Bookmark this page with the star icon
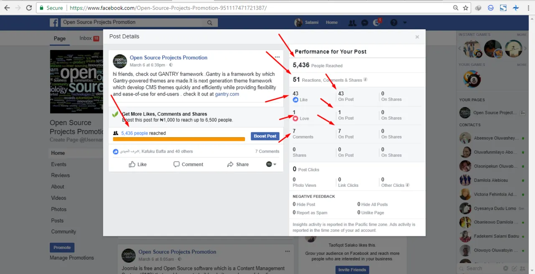Screen dimensions: 535x274 466,8
